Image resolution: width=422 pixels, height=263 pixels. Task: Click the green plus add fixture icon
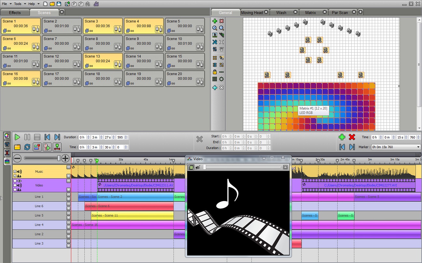tap(215, 21)
